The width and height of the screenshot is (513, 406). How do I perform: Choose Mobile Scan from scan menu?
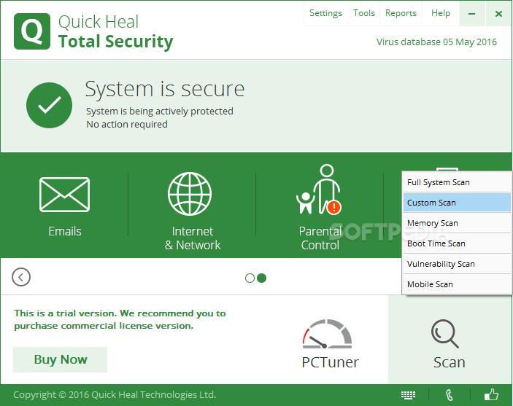pyautogui.click(x=457, y=284)
